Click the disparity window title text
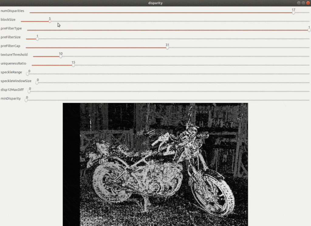 pyautogui.click(x=155, y=3)
